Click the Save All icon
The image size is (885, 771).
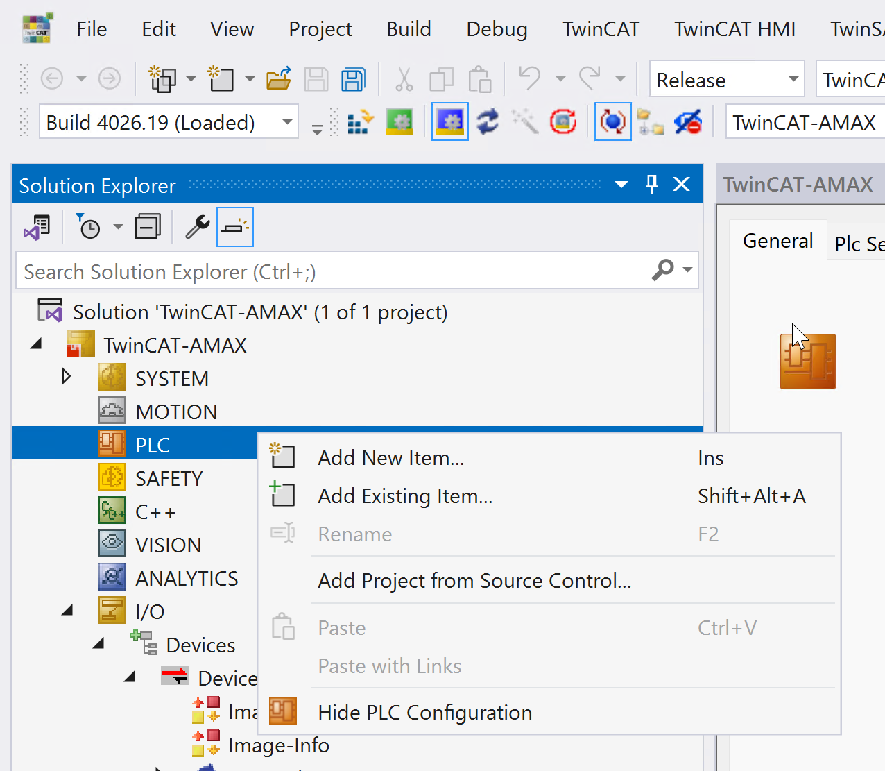pyautogui.click(x=353, y=79)
